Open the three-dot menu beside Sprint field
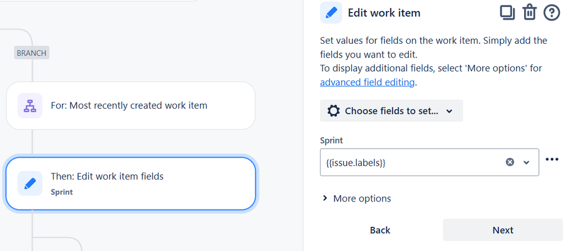The height and width of the screenshot is (251, 576). [552, 159]
